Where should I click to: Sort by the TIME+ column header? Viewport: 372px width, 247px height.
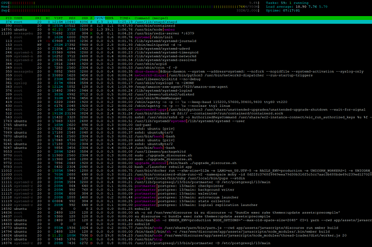tap(125, 18)
